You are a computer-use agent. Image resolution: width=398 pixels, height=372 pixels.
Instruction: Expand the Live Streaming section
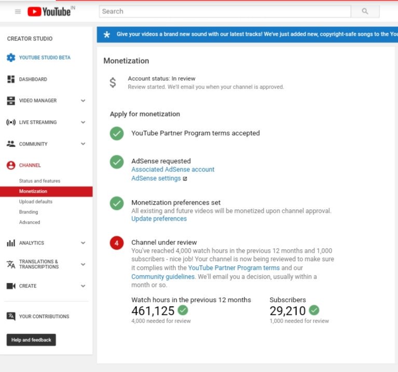point(83,122)
